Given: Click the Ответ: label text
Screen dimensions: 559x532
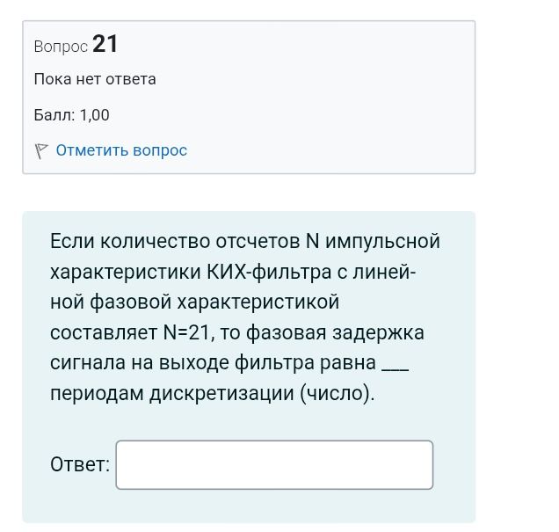Looking at the screenshot, I should tap(80, 464).
